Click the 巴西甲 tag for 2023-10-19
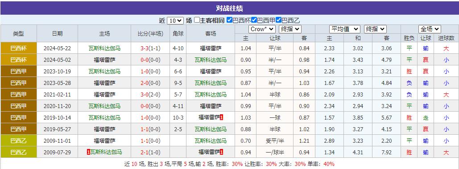The image size is (459, 169). 18,71
